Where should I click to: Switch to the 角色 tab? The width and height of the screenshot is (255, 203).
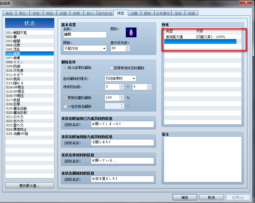point(9,13)
